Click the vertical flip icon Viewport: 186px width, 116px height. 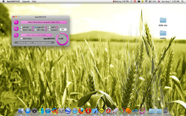click(46, 30)
